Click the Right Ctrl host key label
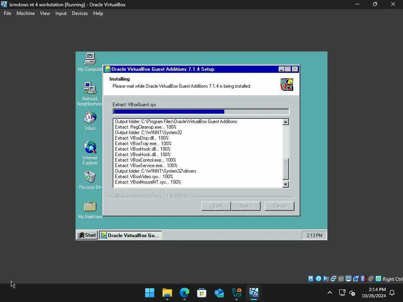 (x=393, y=279)
